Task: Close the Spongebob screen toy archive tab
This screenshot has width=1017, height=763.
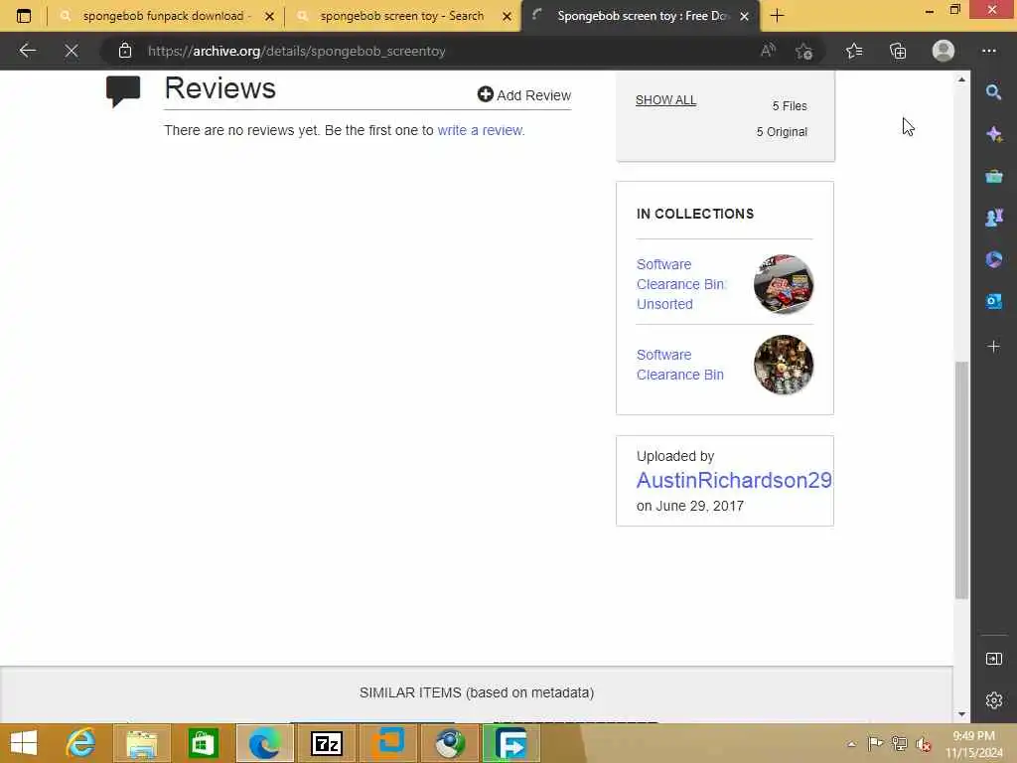Action: point(745,16)
